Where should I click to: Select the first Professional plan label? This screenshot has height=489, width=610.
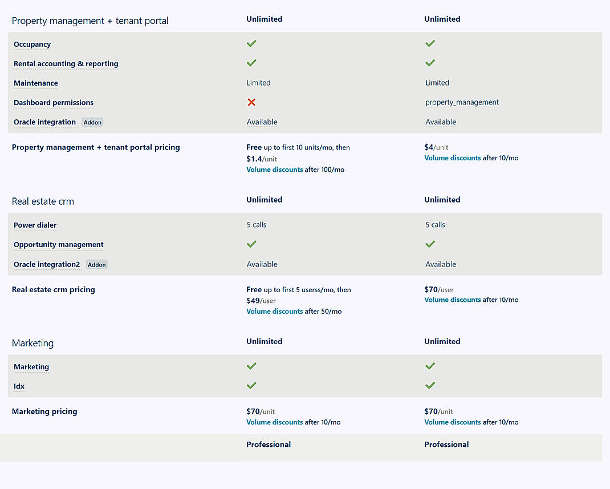pos(269,444)
